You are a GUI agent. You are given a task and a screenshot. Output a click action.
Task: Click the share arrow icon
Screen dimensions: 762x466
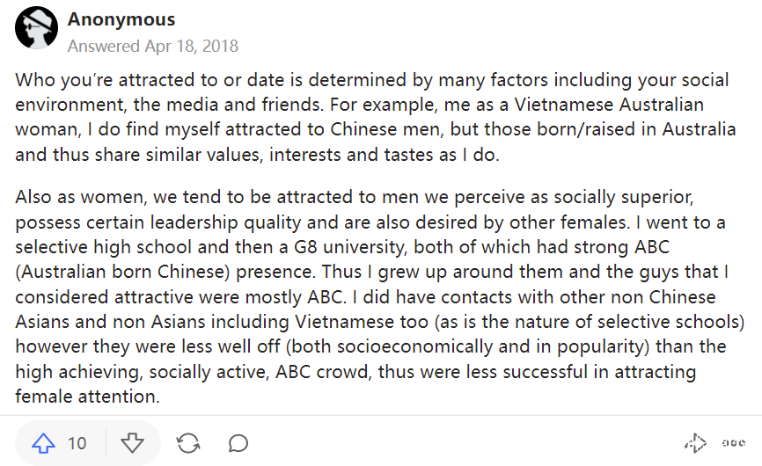[696, 443]
